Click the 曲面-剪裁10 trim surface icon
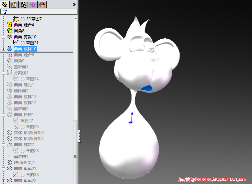The width and height of the screenshot is (252, 184). tap(10, 37)
